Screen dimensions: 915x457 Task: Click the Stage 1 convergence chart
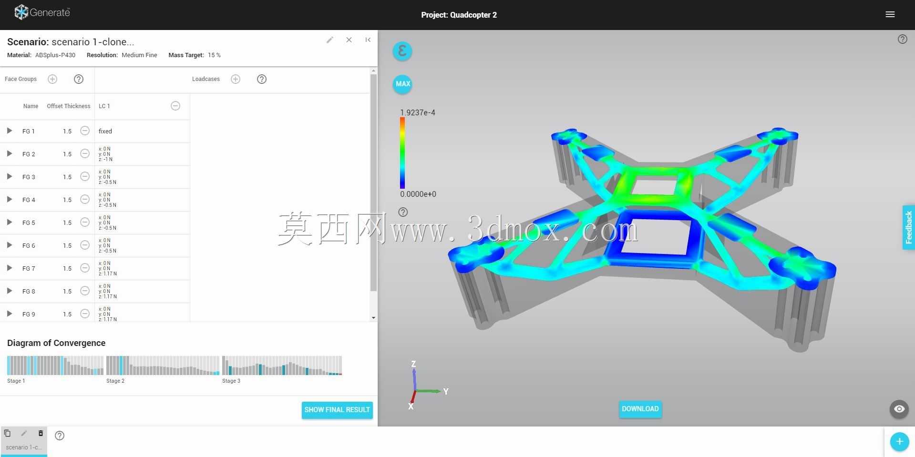pos(55,365)
